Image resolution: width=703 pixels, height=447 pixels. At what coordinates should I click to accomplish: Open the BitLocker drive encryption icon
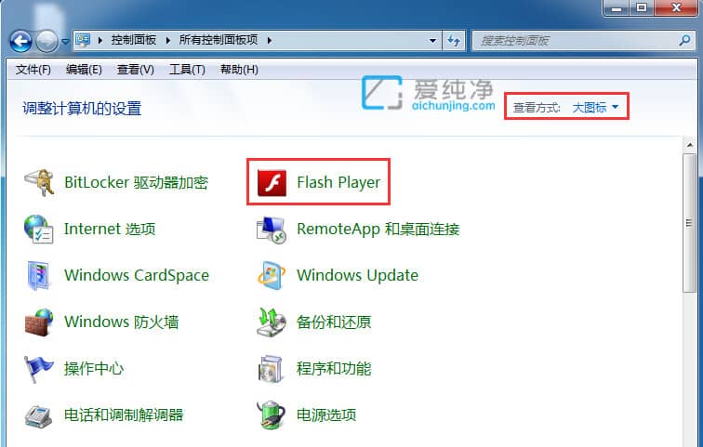coord(39,182)
